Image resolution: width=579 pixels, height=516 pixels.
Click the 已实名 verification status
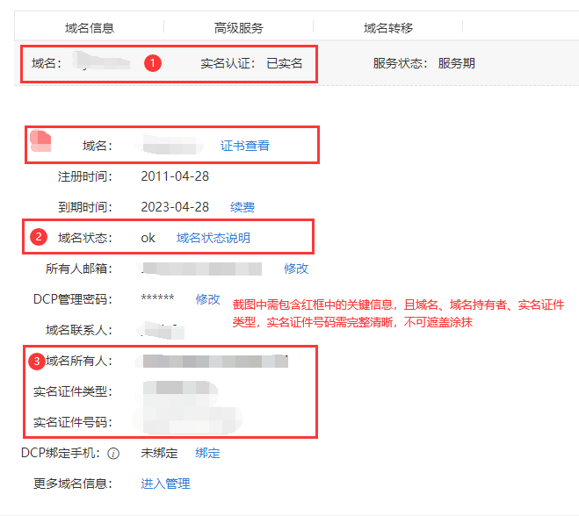pos(285,63)
